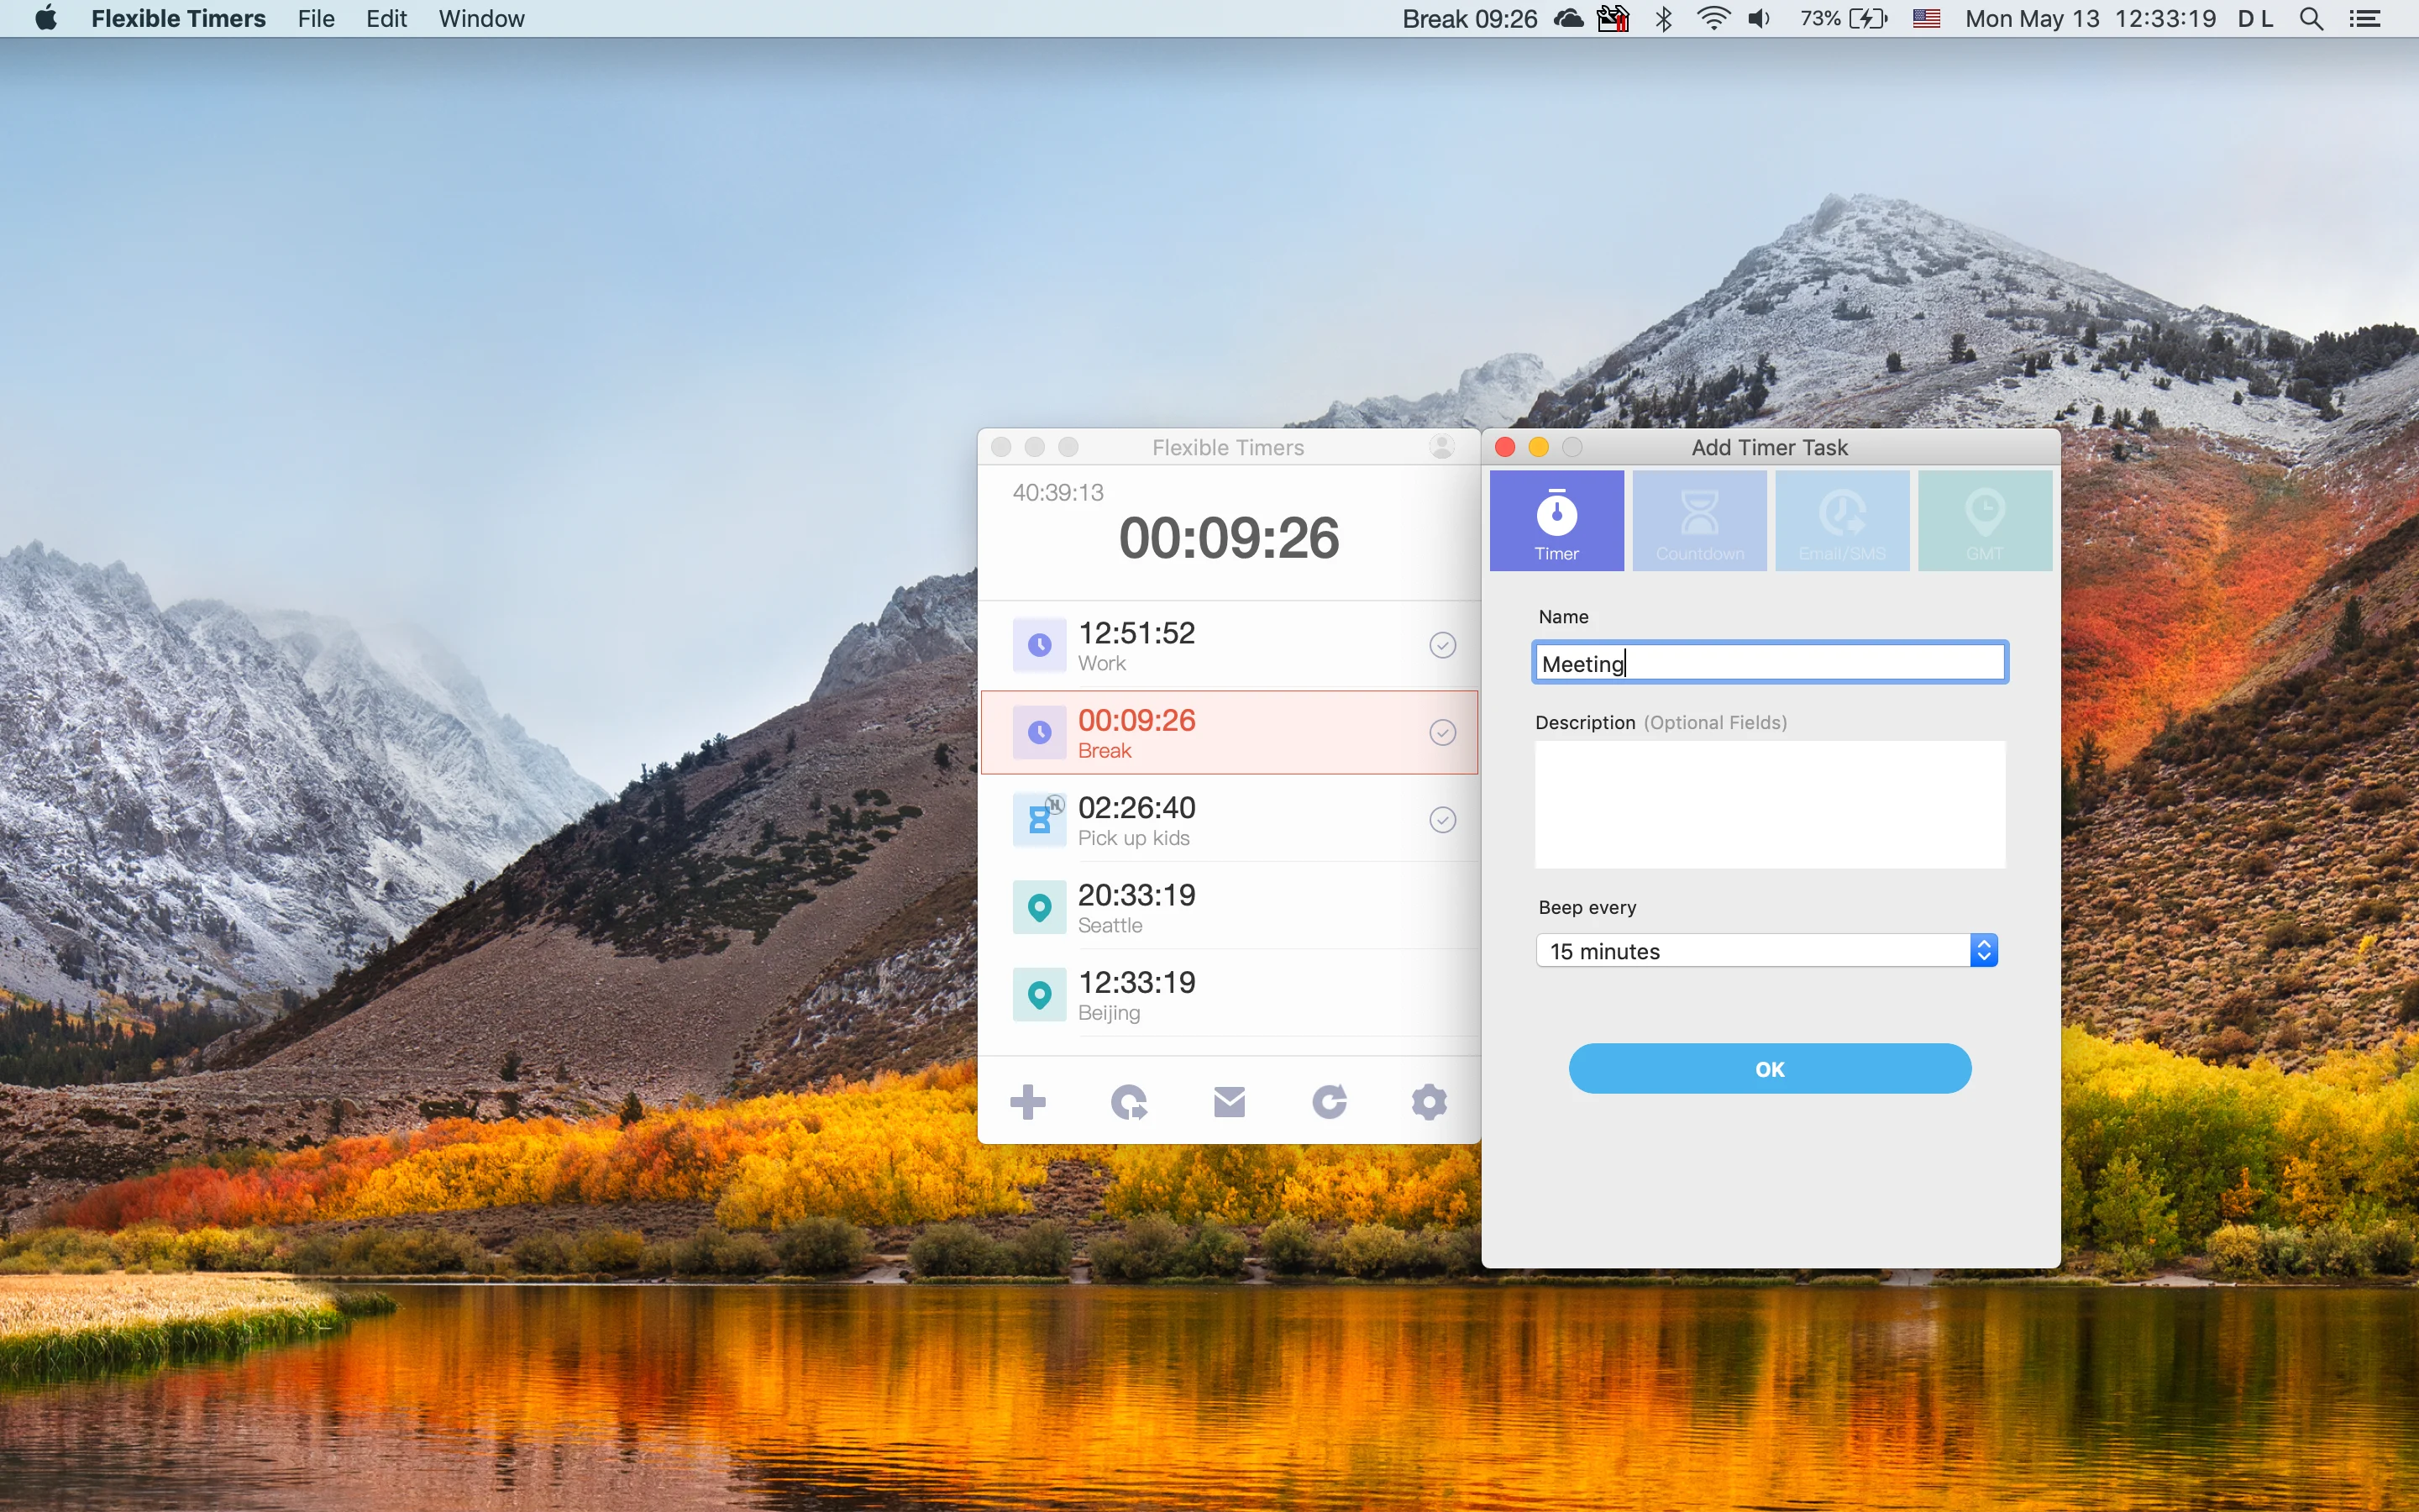2419x1512 pixels.
Task: Select the 02:26:40 Pick up kids time
Action: pos(1136,807)
